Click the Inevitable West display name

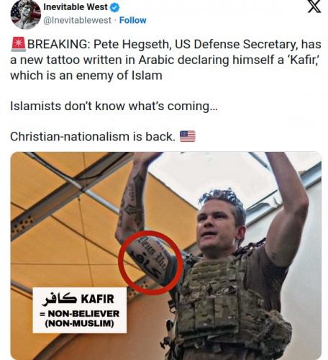point(76,7)
